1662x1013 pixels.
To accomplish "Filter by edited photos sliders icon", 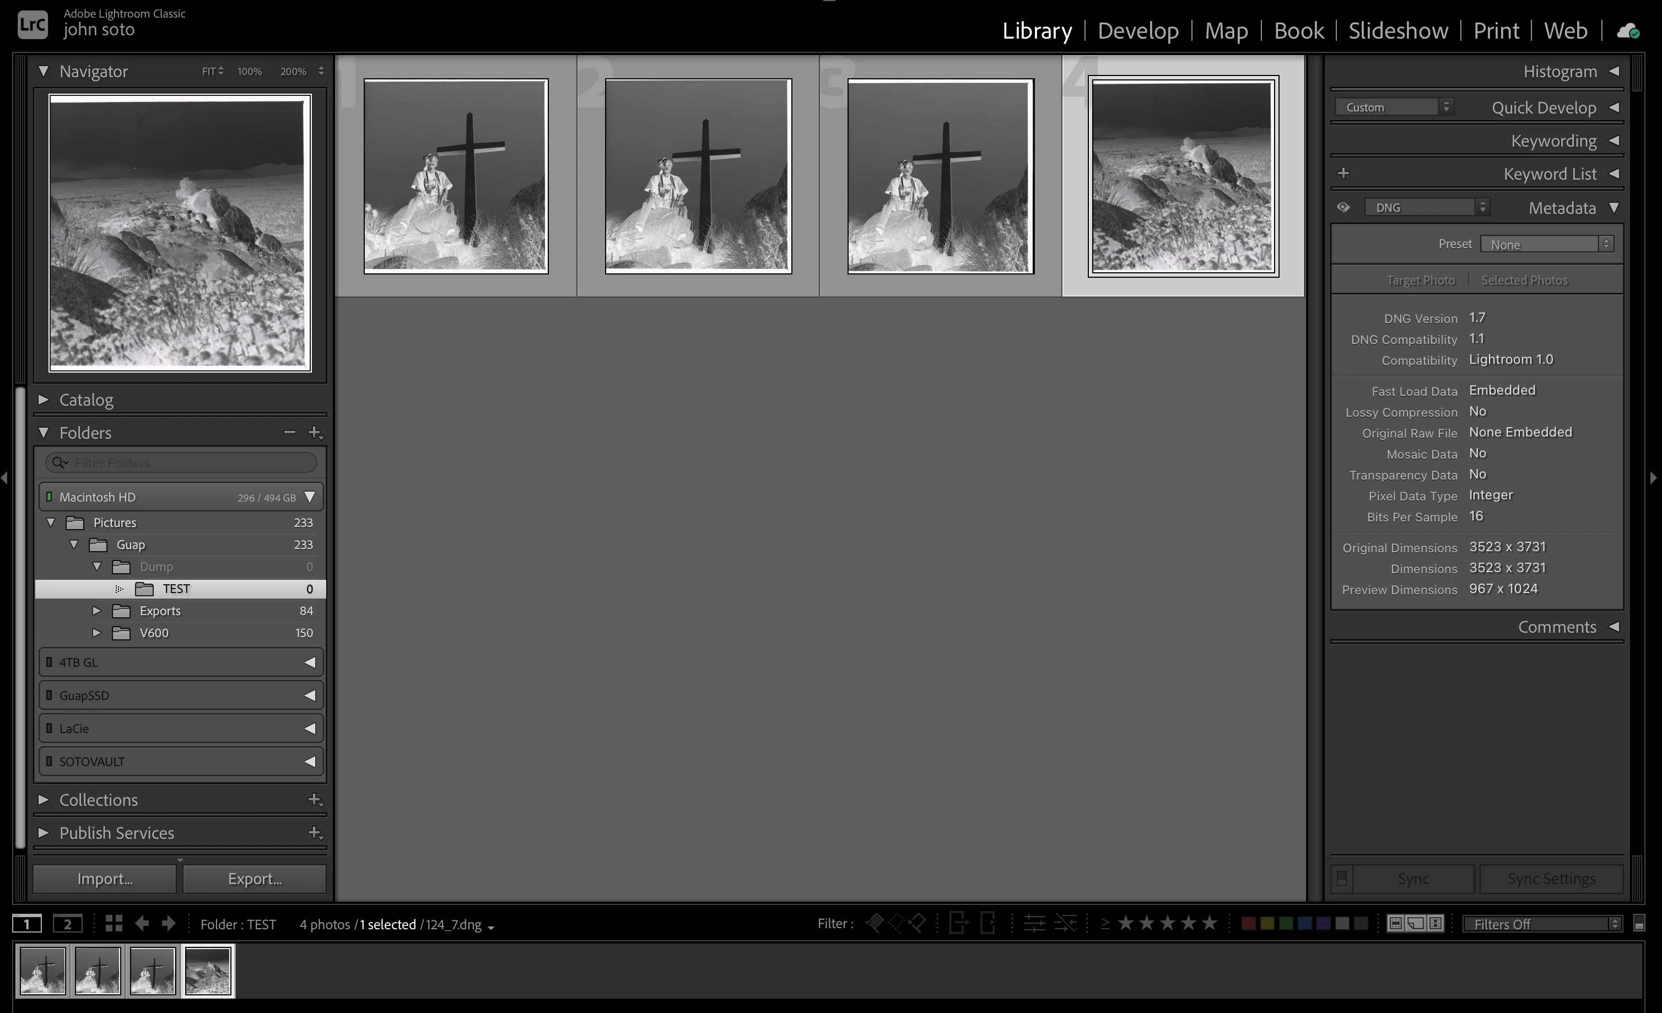I will 1034,923.
